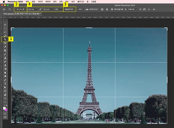Select the Eraser tool
174x128 pixels.
coord(5,65)
